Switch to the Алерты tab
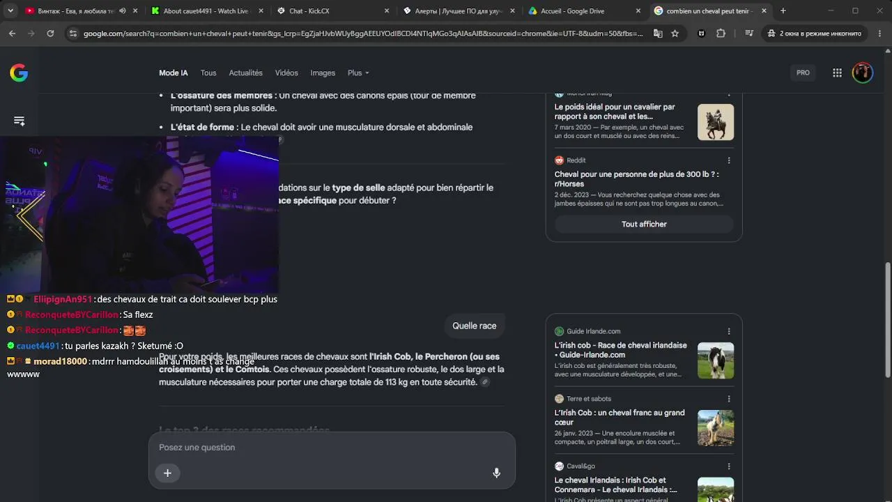 459,11
